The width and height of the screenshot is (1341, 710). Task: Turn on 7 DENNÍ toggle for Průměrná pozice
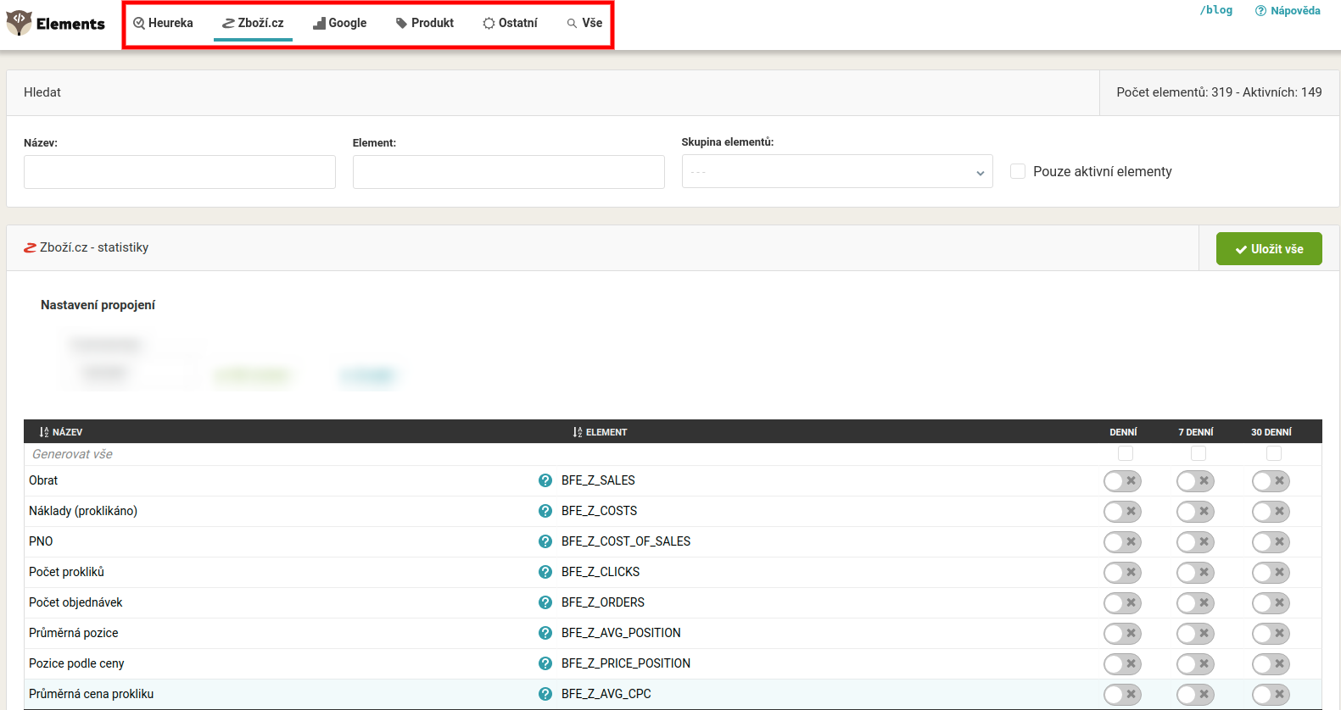pyautogui.click(x=1195, y=634)
